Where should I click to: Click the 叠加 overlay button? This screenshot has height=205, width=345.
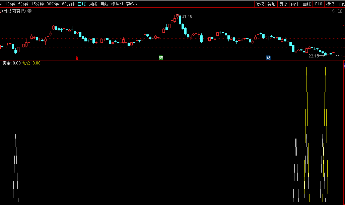click(x=271, y=4)
